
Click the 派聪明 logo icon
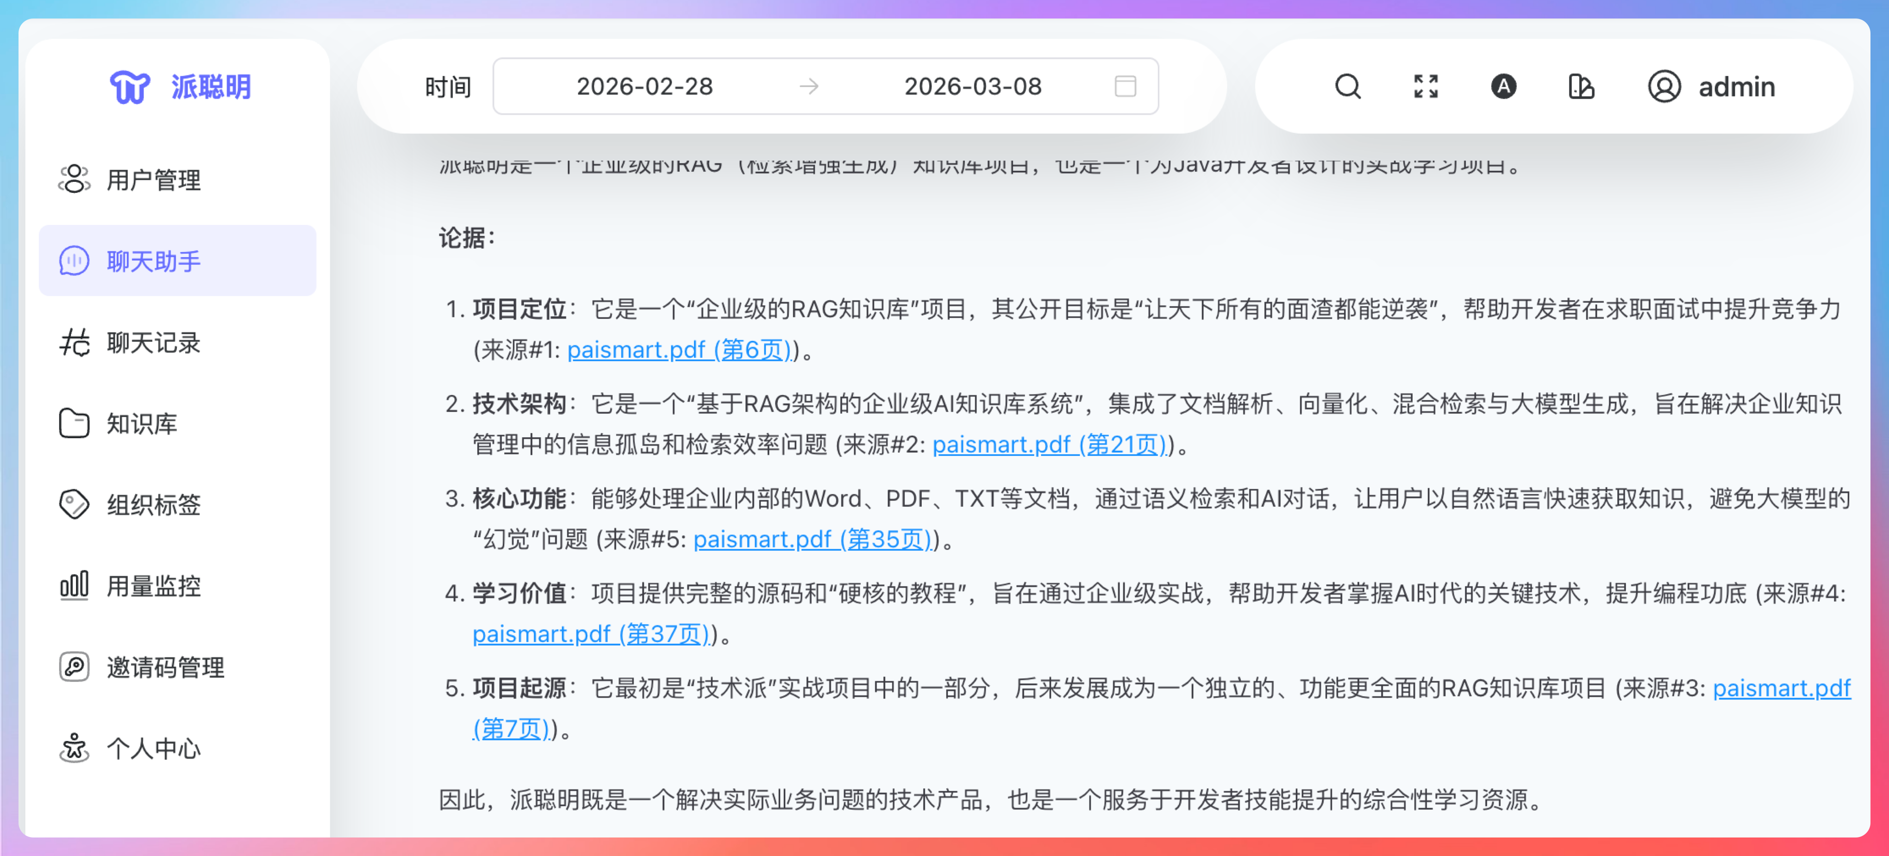click(x=130, y=87)
